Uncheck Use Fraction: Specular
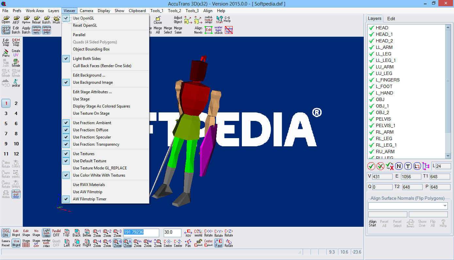The width and height of the screenshot is (454, 260). pyautogui.click(x=105, y=137)
